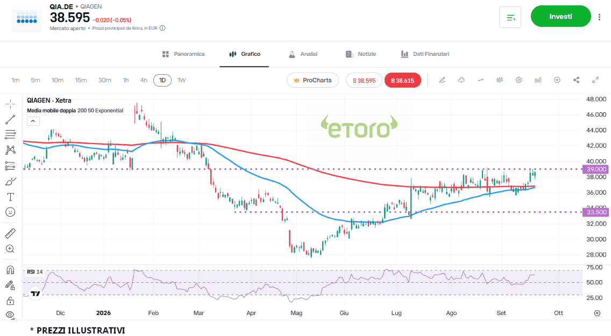The image size is (611, 336).
Task: Open the three-dot more options menu
Action: click(x=599, y=17)
